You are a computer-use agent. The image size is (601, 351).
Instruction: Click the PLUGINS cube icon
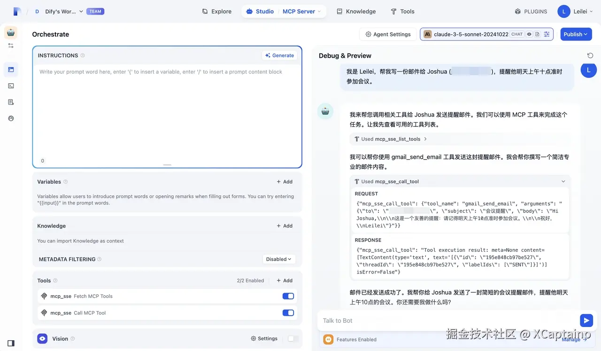(x=518, y=11)
